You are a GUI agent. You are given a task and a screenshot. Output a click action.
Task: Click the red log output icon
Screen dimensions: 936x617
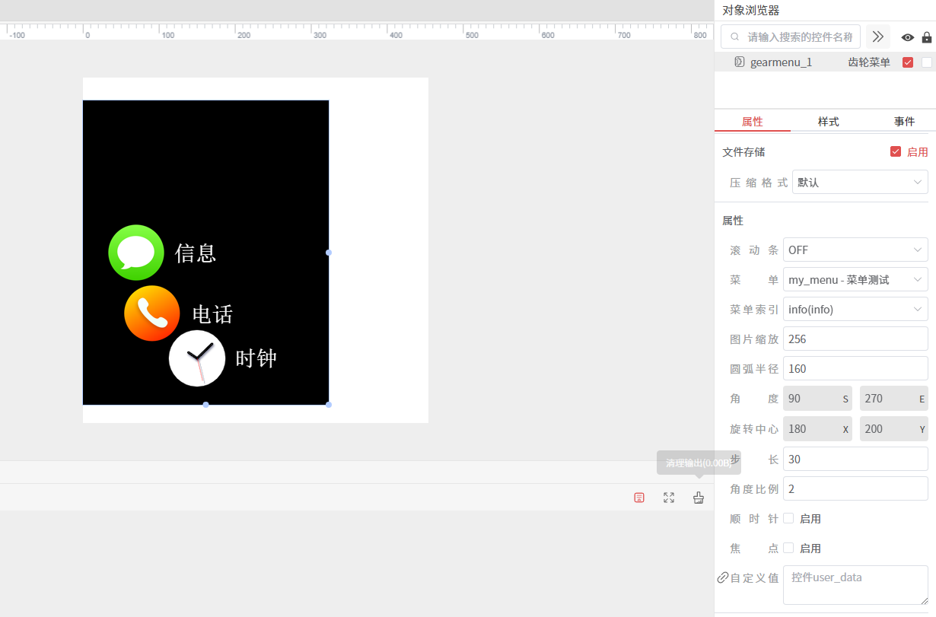click(639, 498)
